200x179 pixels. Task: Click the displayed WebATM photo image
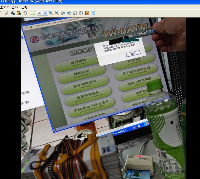pos(103,98)
